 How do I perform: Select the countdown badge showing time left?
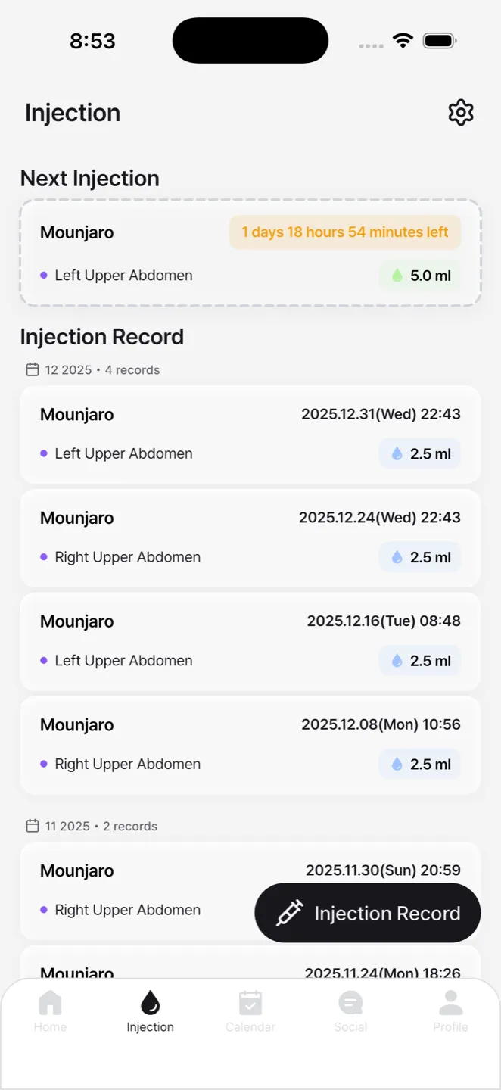tap(345, 232)
